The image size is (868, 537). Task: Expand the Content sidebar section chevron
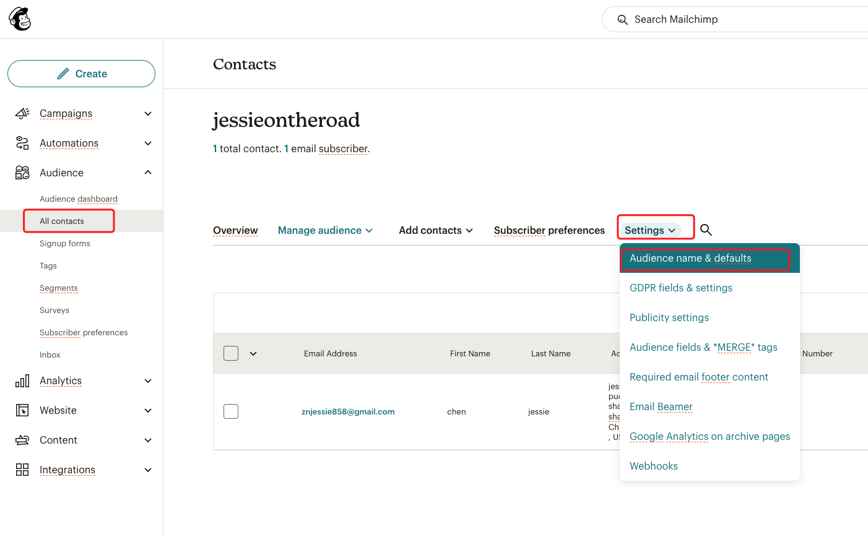pos(148,440)
